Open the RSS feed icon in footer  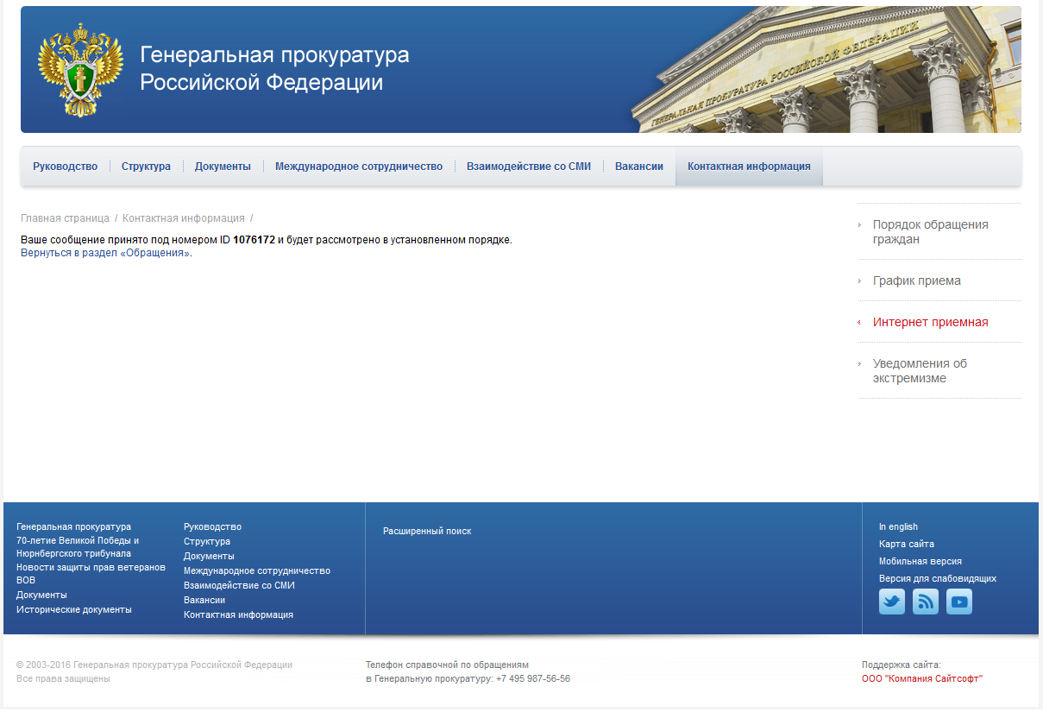tap(926, 602)
